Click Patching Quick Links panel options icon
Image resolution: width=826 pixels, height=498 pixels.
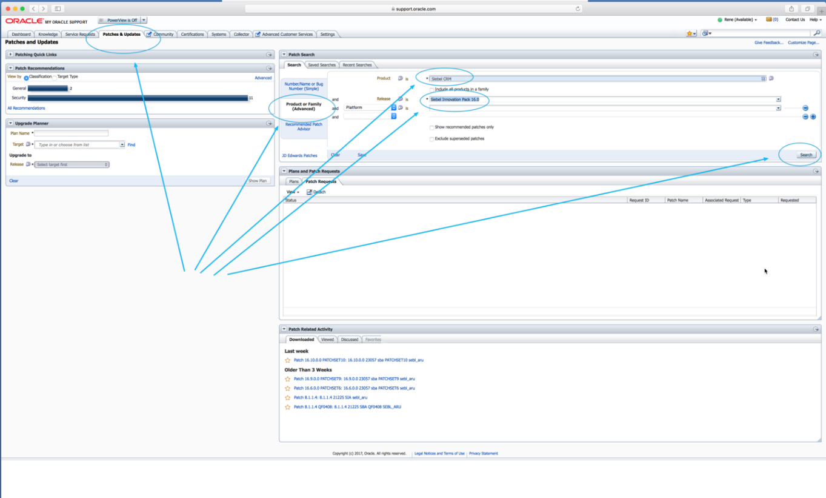[269, 55]
